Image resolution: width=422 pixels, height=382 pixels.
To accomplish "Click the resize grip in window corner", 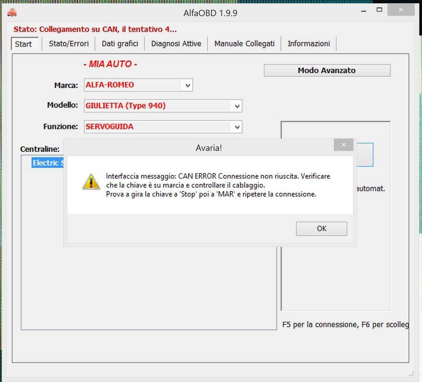I will click(x=411, y=373).
